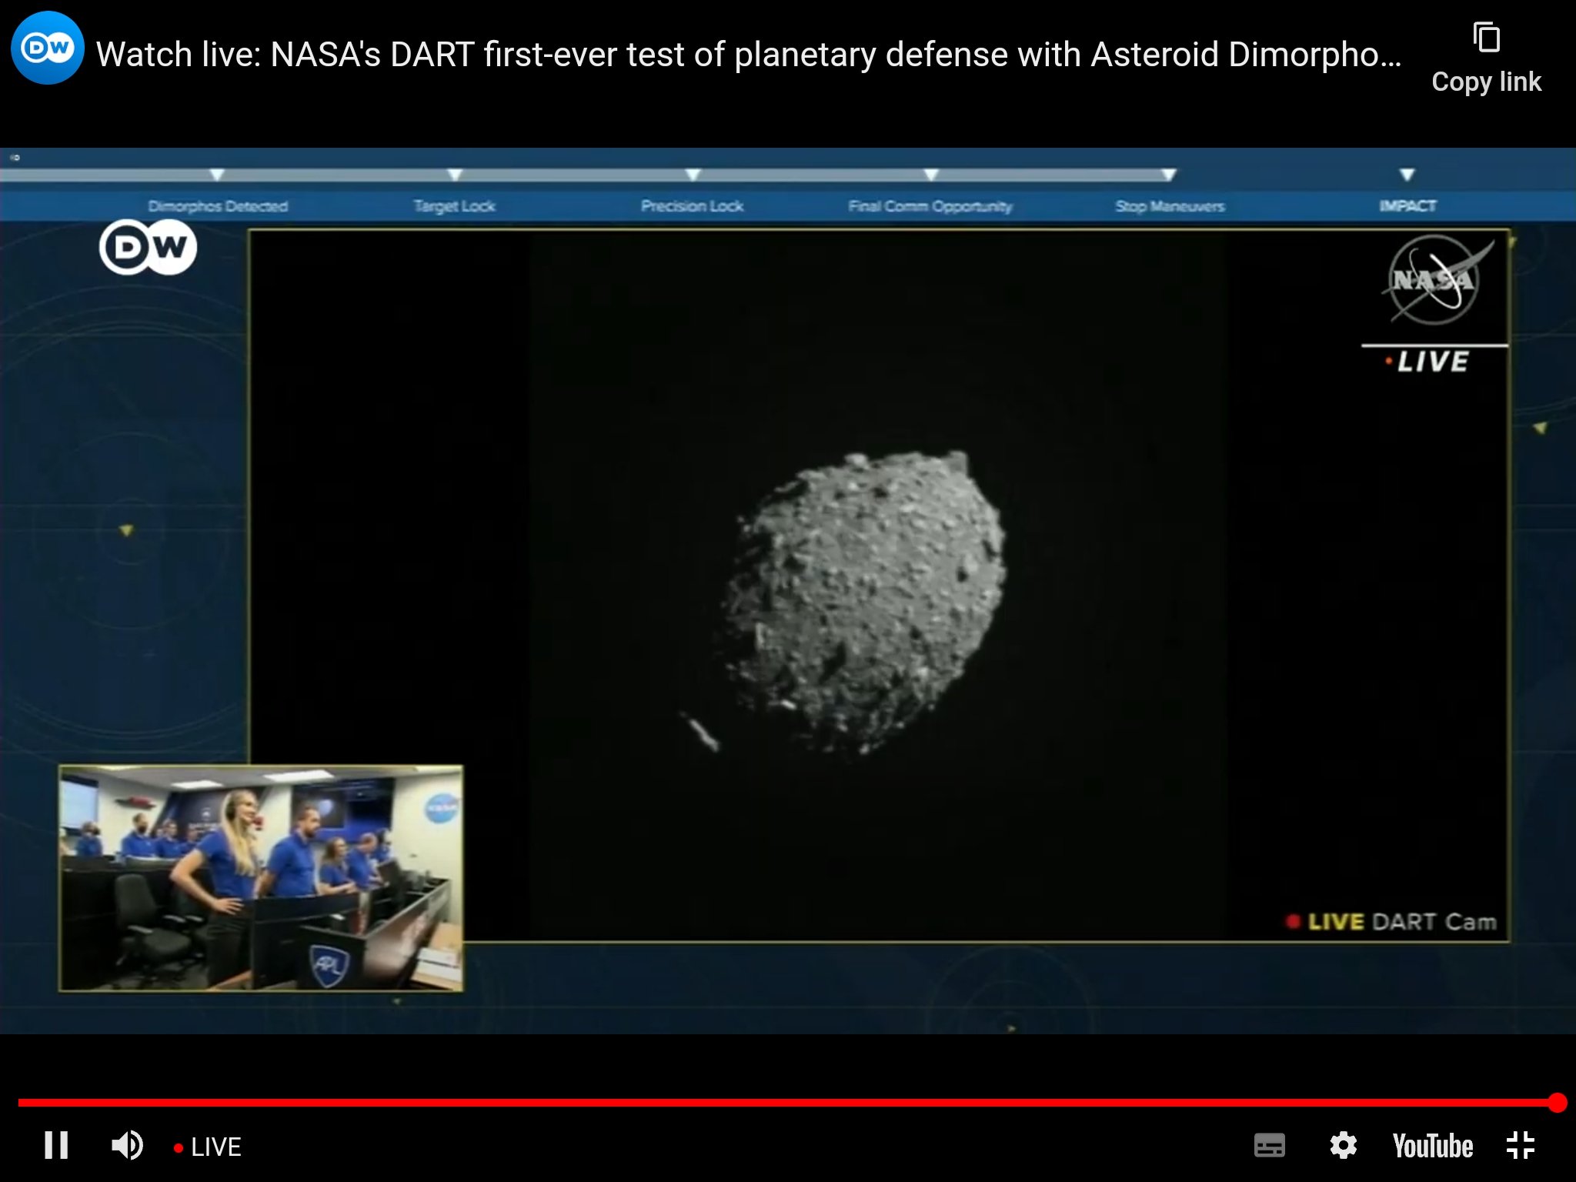Click the Stop Maneuvers label
This screenshot has height=1182, width=1576.
pos(1170,206)
